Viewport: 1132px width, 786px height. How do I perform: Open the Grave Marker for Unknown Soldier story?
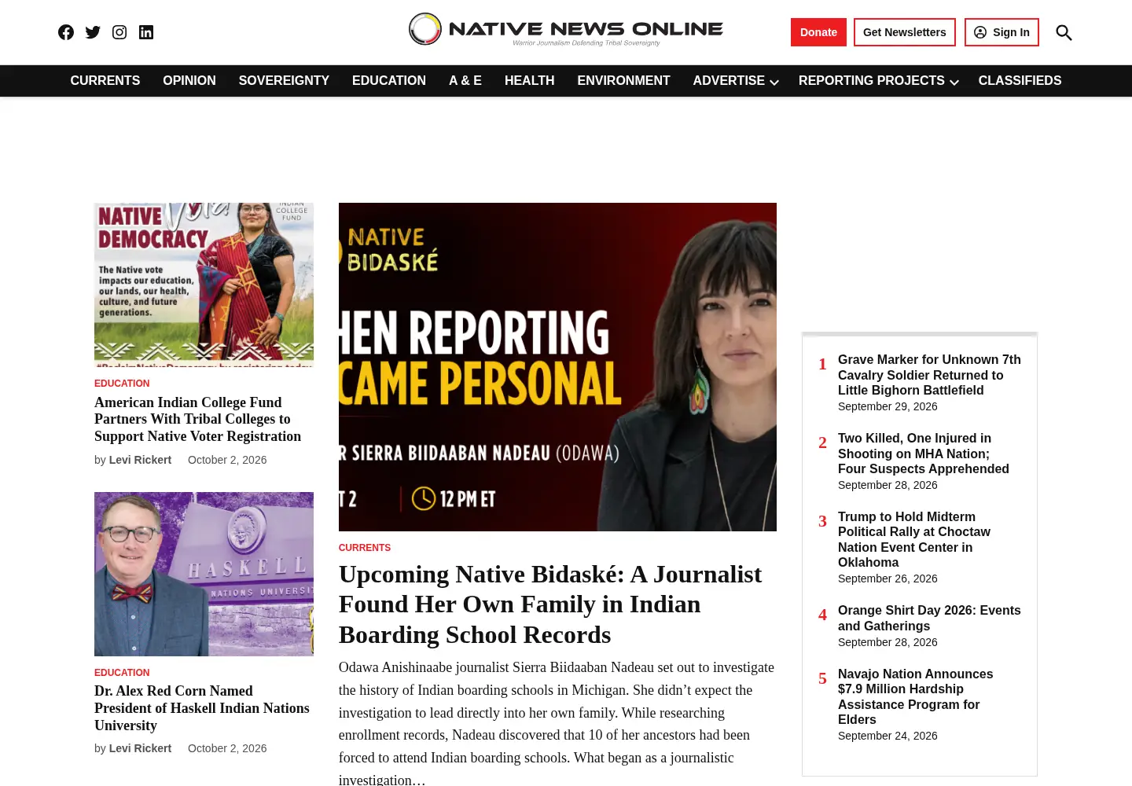pos(929,375)
